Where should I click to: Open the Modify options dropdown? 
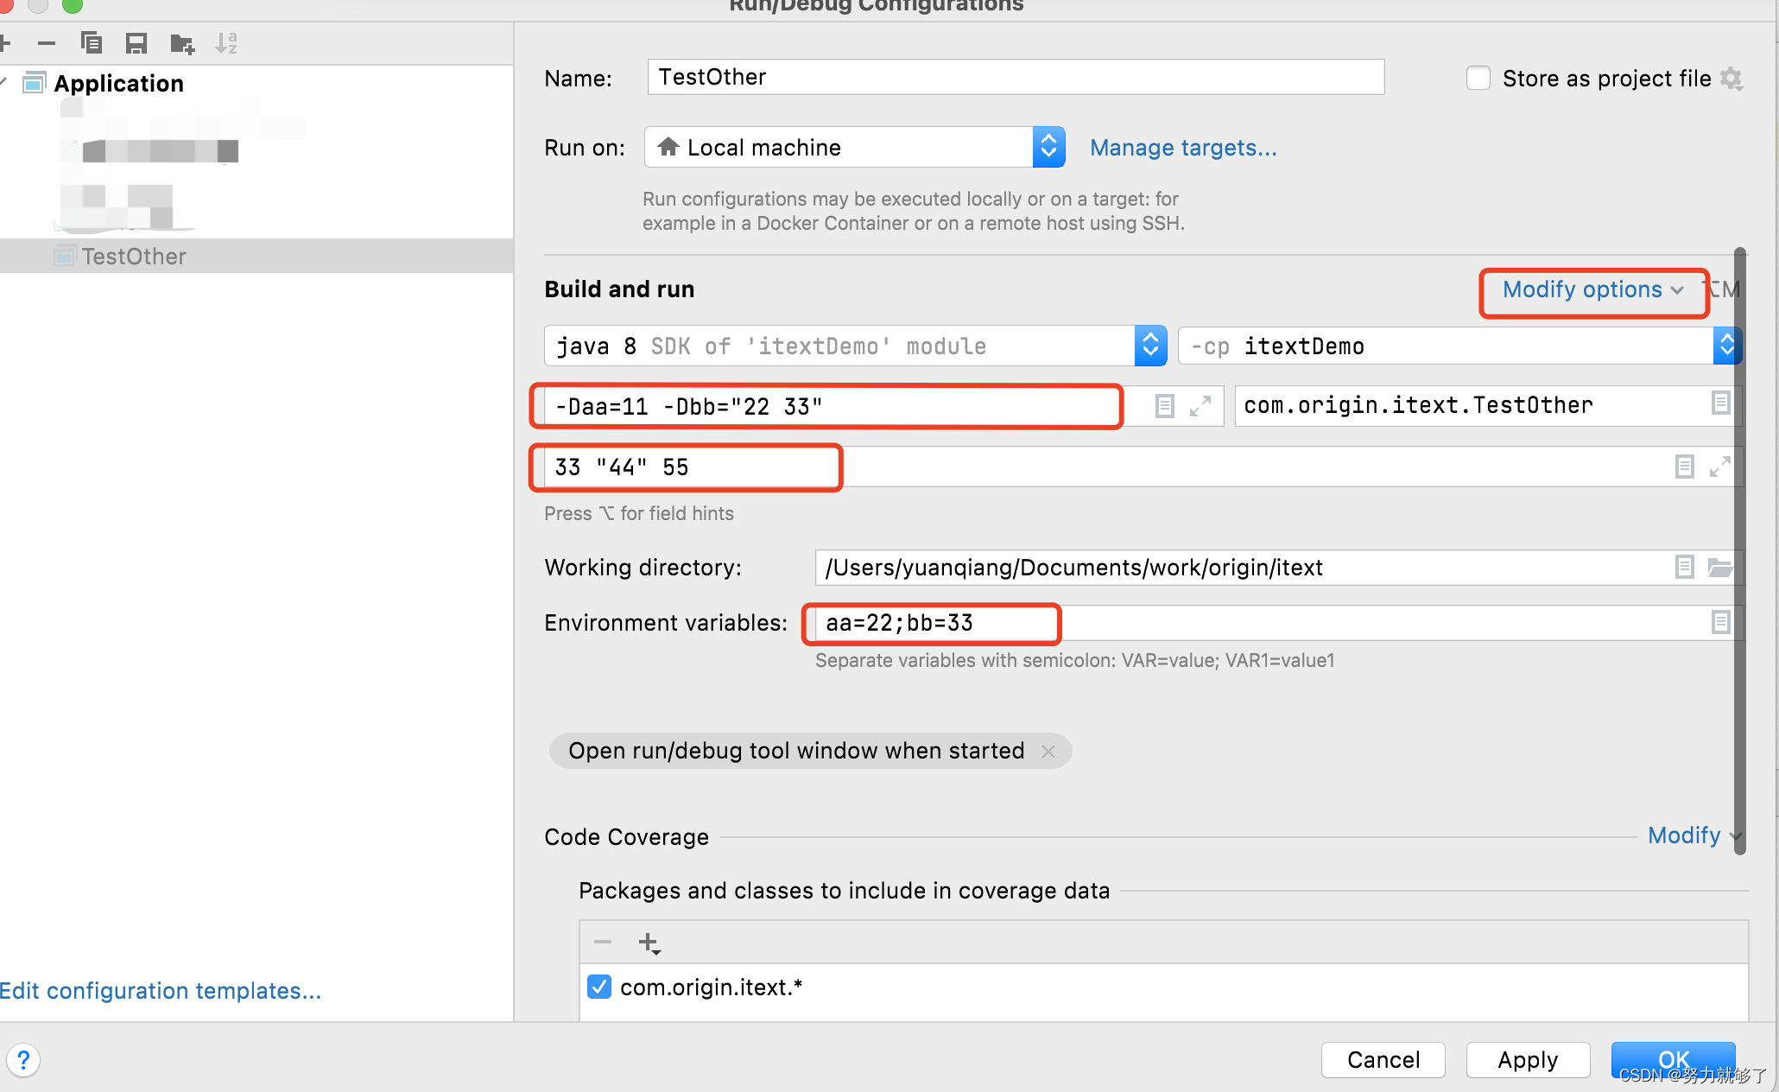(1592, 289)
